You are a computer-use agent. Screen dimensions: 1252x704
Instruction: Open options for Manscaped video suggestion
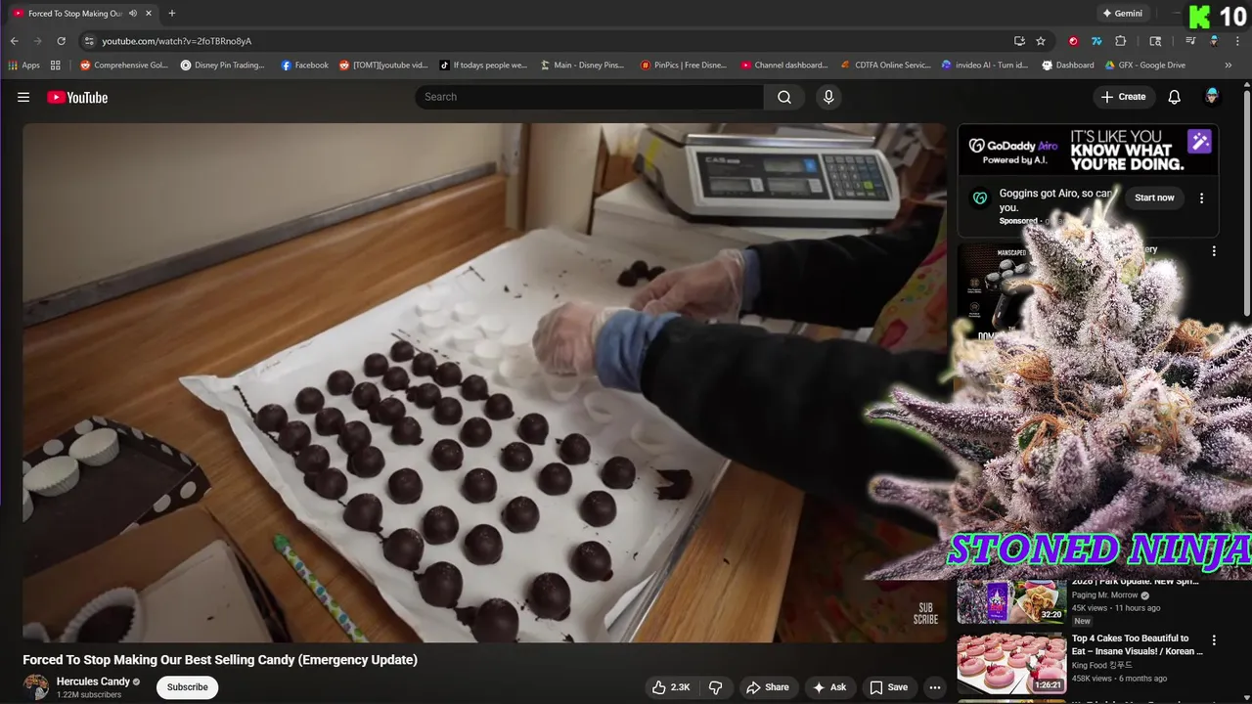tap(1214, 251)
